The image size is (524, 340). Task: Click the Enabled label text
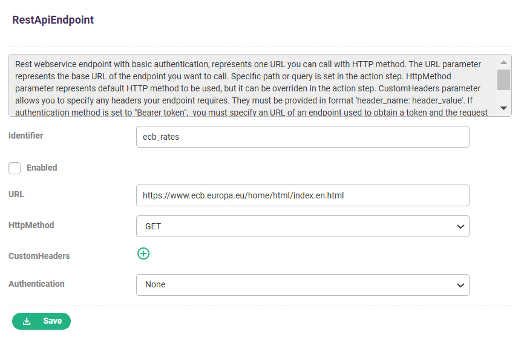(x=42, y=168)
